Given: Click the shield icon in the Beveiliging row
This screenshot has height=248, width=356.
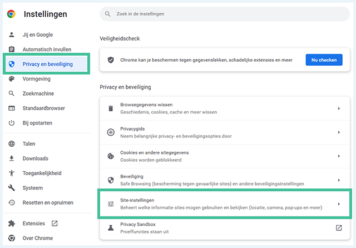Looking at the screenshot, I should coord(111,180).
